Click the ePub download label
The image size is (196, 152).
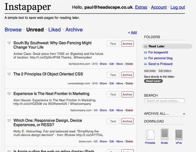tap(179, 143)
